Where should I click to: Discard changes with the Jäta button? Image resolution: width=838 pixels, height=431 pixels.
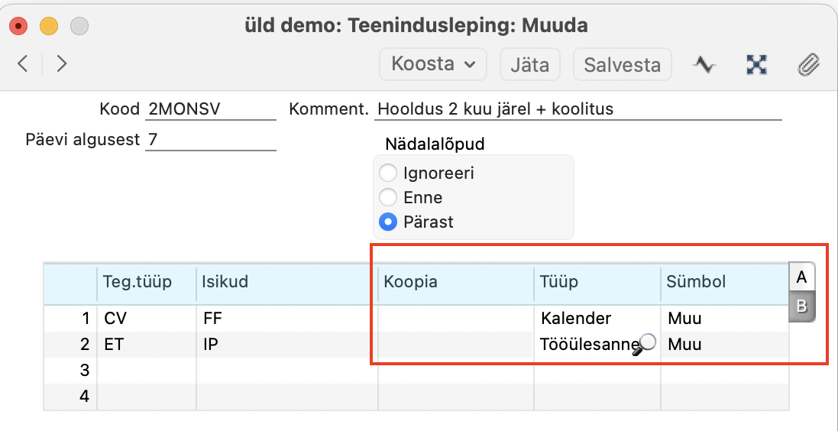click(529, 64)
